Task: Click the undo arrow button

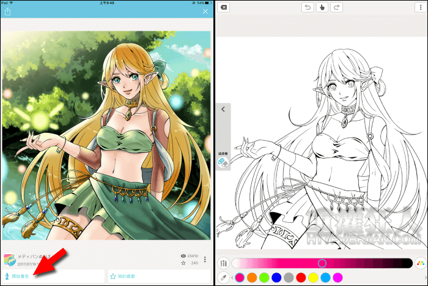Action: coord(307,7)
